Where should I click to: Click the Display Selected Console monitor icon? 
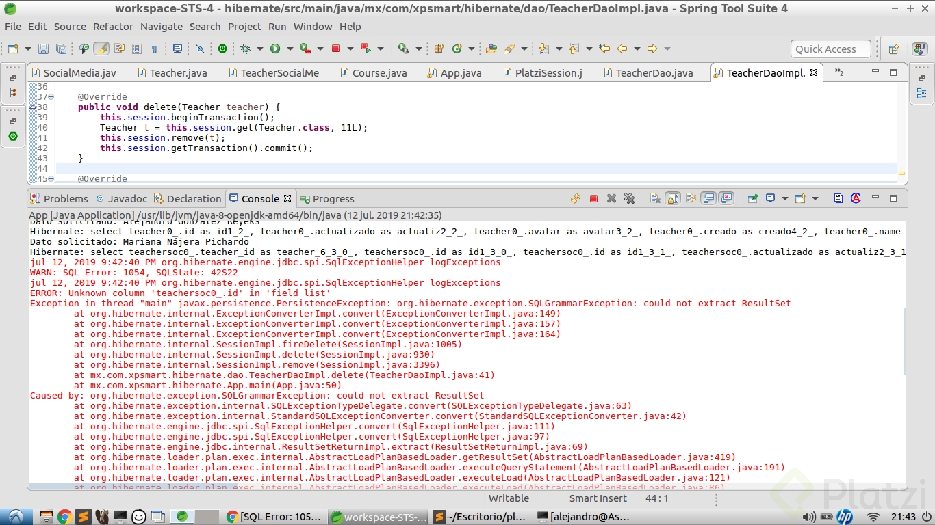coord(770,198)
